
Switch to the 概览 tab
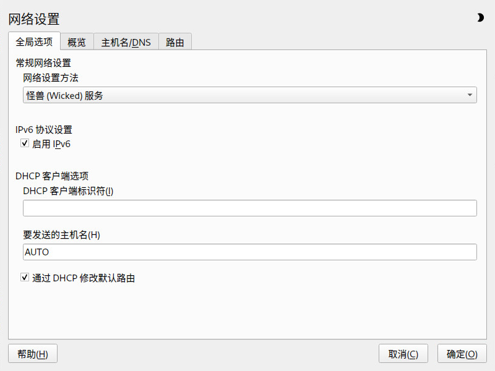[77, 43]
